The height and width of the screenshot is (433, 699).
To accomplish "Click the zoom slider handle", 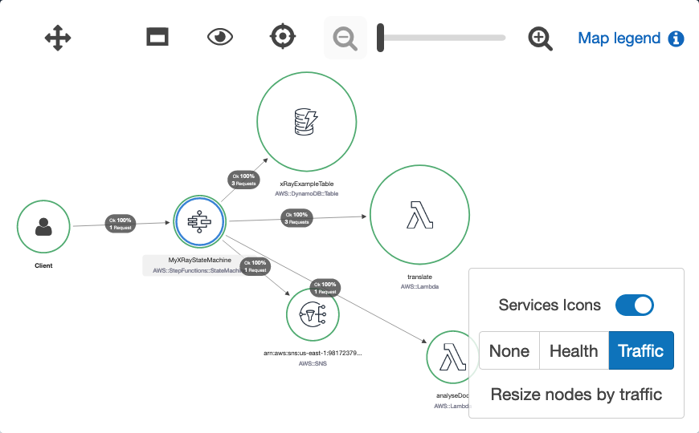I will tap(380, 38).
